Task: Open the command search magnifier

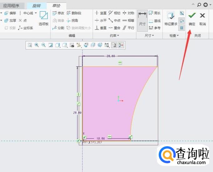Action: (199, 5)
